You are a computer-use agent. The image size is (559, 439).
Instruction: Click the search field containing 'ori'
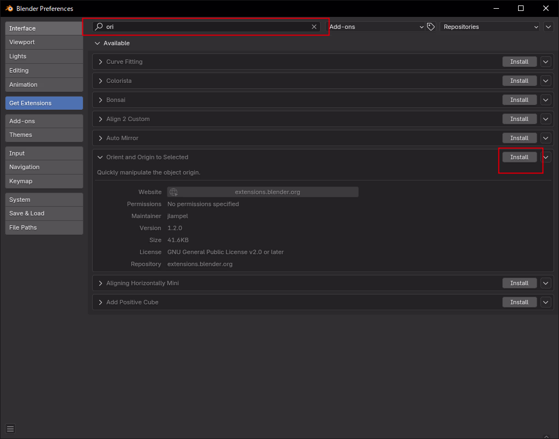pos(206,27)
